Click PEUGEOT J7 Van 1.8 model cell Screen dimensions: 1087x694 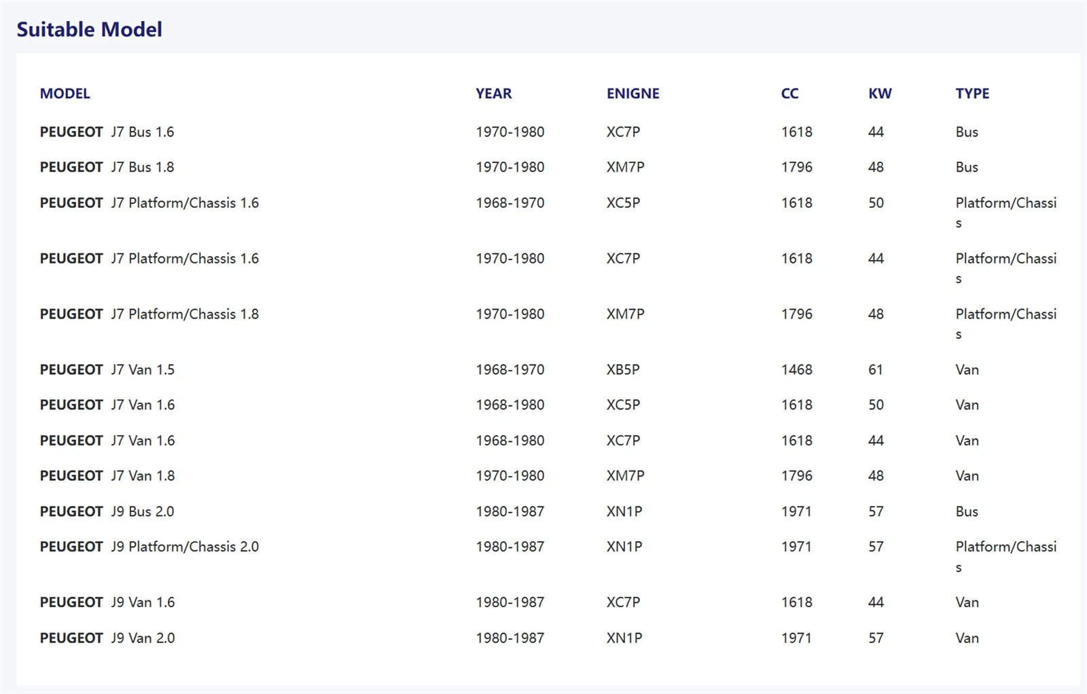[107, 475]
